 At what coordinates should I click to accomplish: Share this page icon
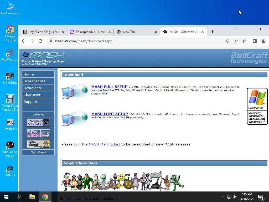[x=236, y=41]
